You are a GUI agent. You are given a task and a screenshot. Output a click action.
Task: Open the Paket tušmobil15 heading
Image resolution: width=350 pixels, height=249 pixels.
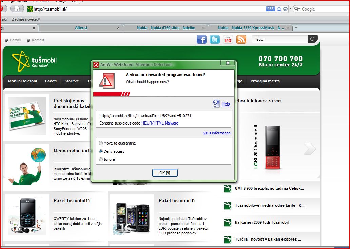coord(72,200)
